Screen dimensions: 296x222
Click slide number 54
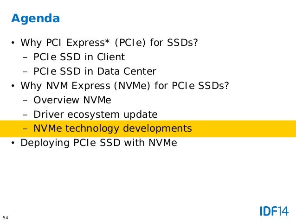6,218
